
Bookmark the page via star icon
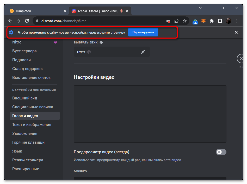tap(185, 21)
